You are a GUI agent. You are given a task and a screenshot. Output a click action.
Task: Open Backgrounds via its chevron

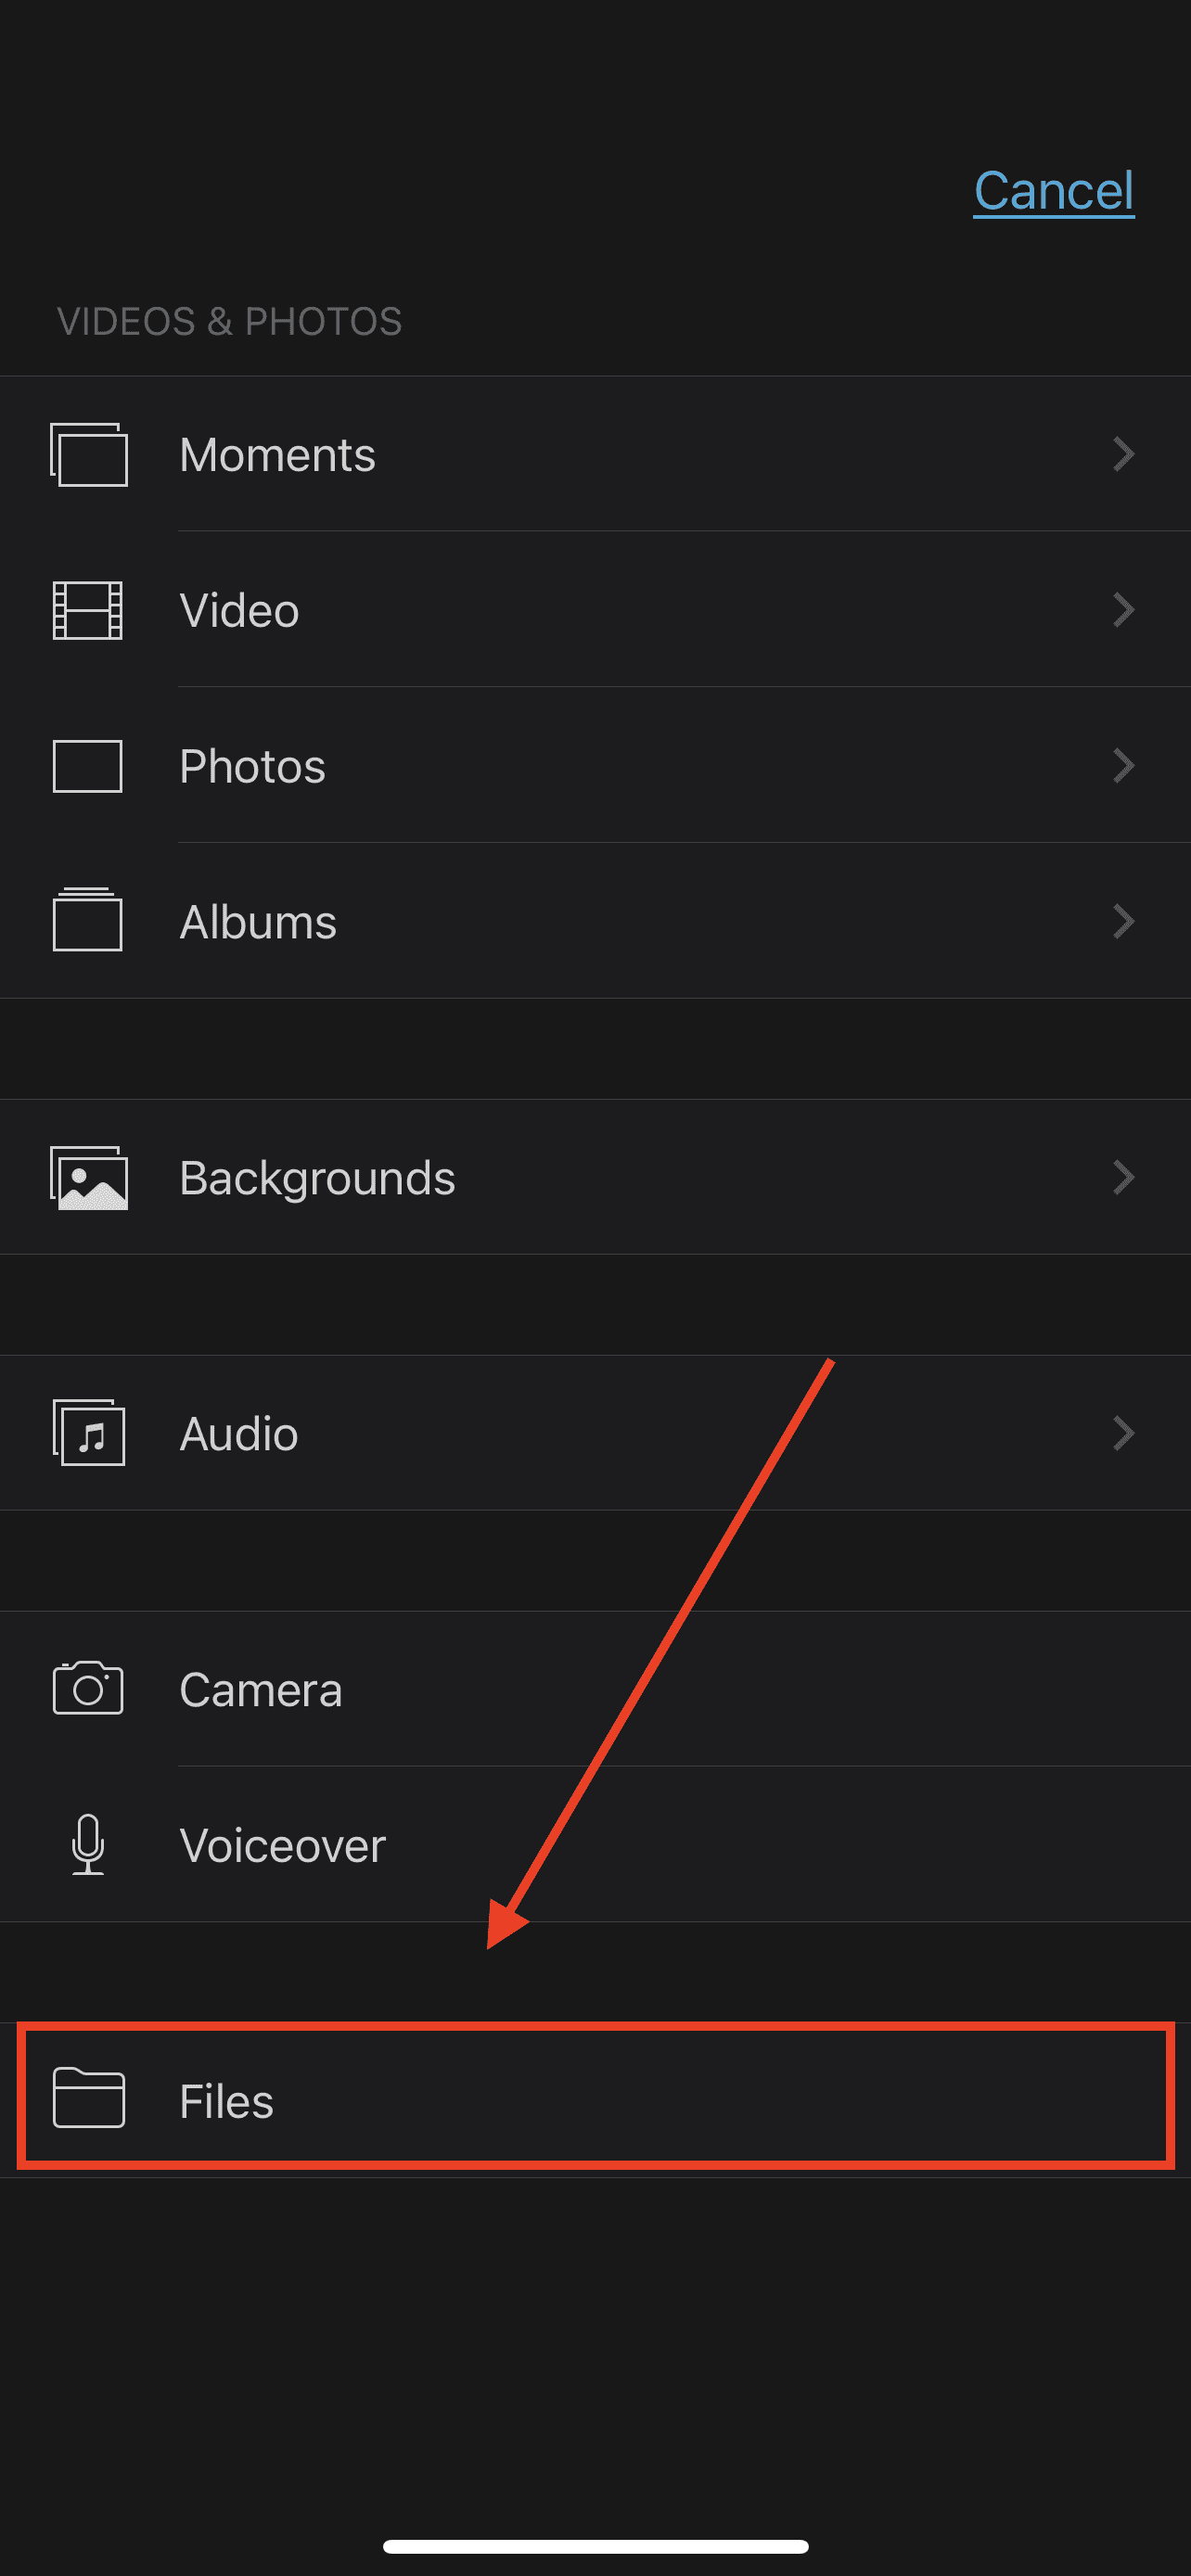(1124, 1178)
